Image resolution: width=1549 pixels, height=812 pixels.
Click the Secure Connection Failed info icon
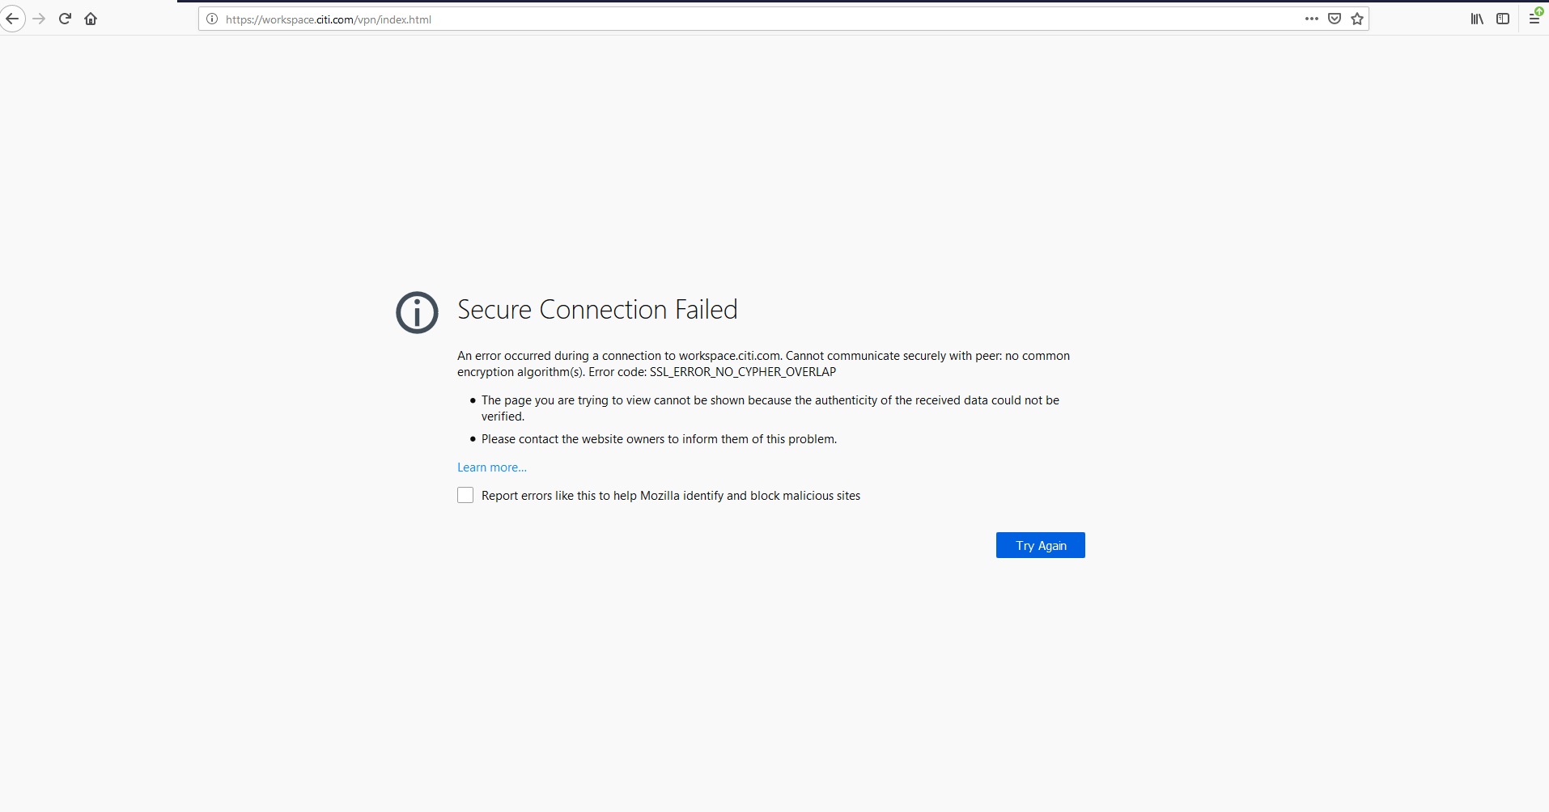coord(416,312)
